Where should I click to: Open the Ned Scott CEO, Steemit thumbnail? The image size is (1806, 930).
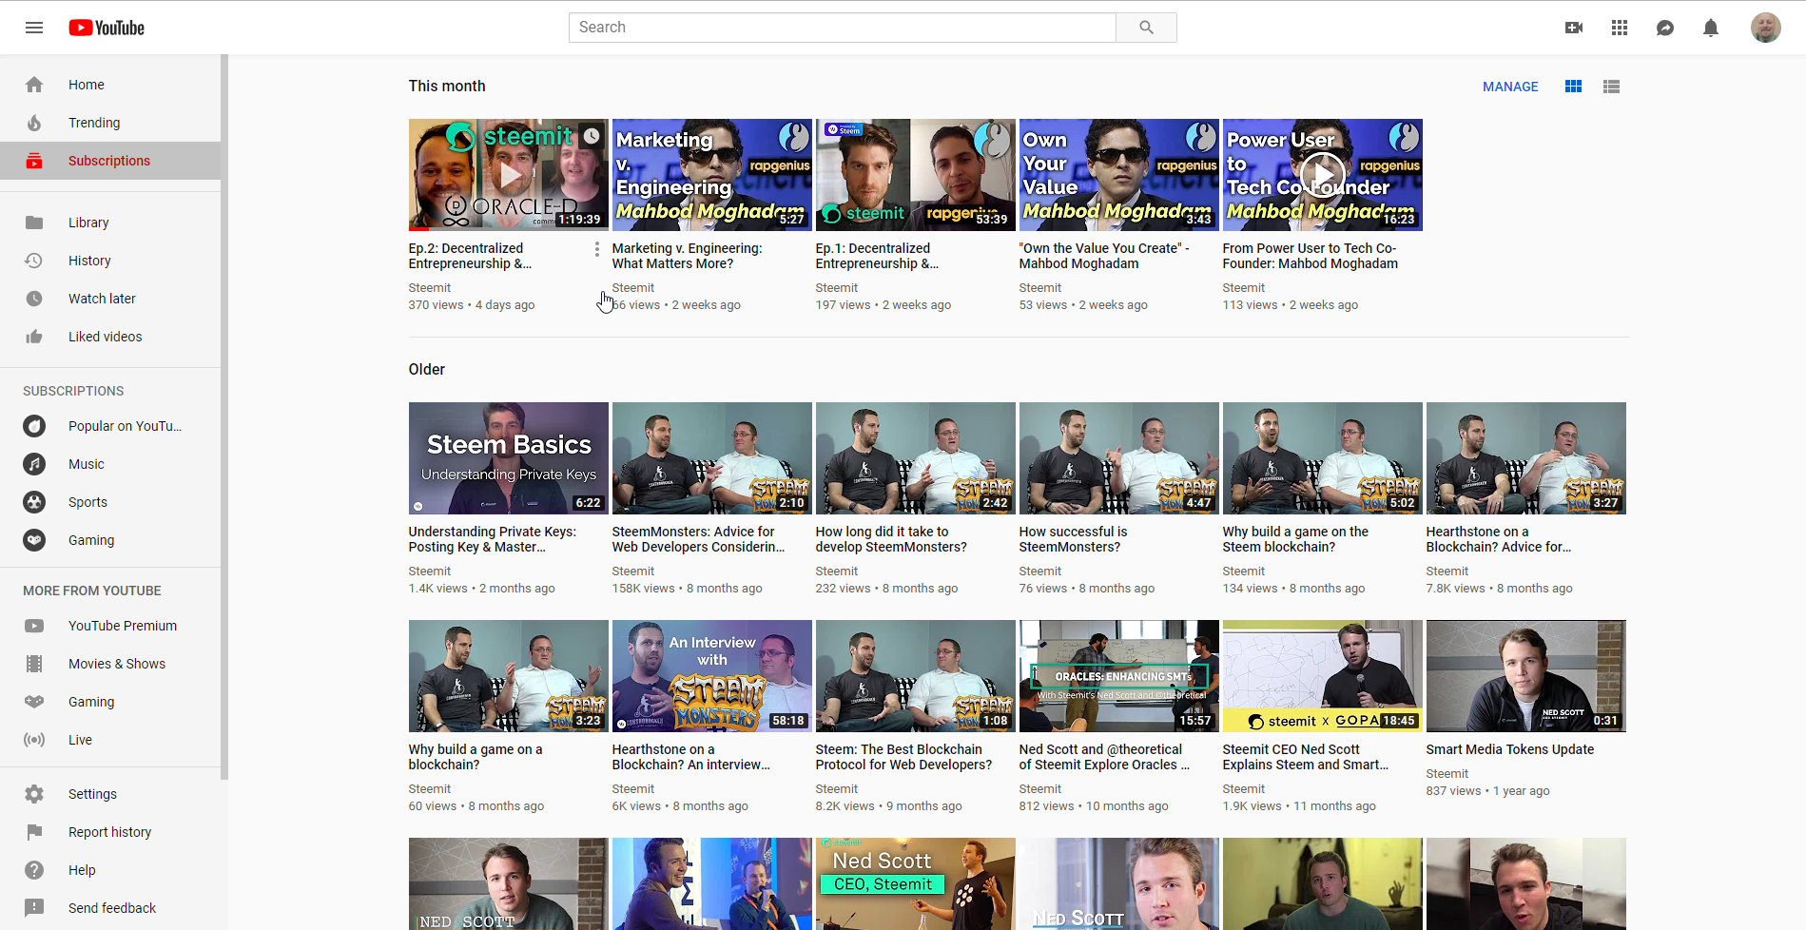click(916, 883)
